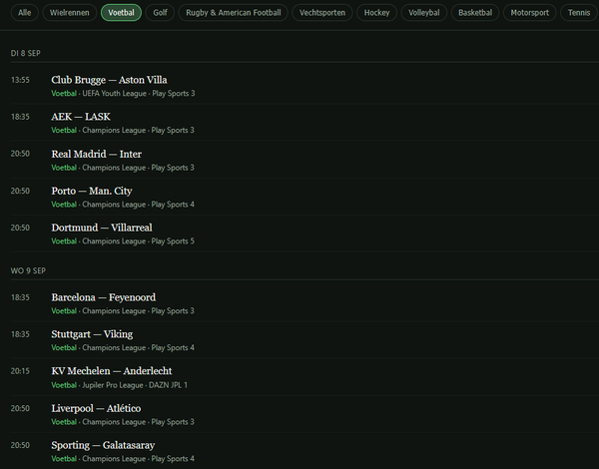The width and height of the screenshot is (599, 469).
Task: Filter by Vechtsporten
Action: coord(322,13)
